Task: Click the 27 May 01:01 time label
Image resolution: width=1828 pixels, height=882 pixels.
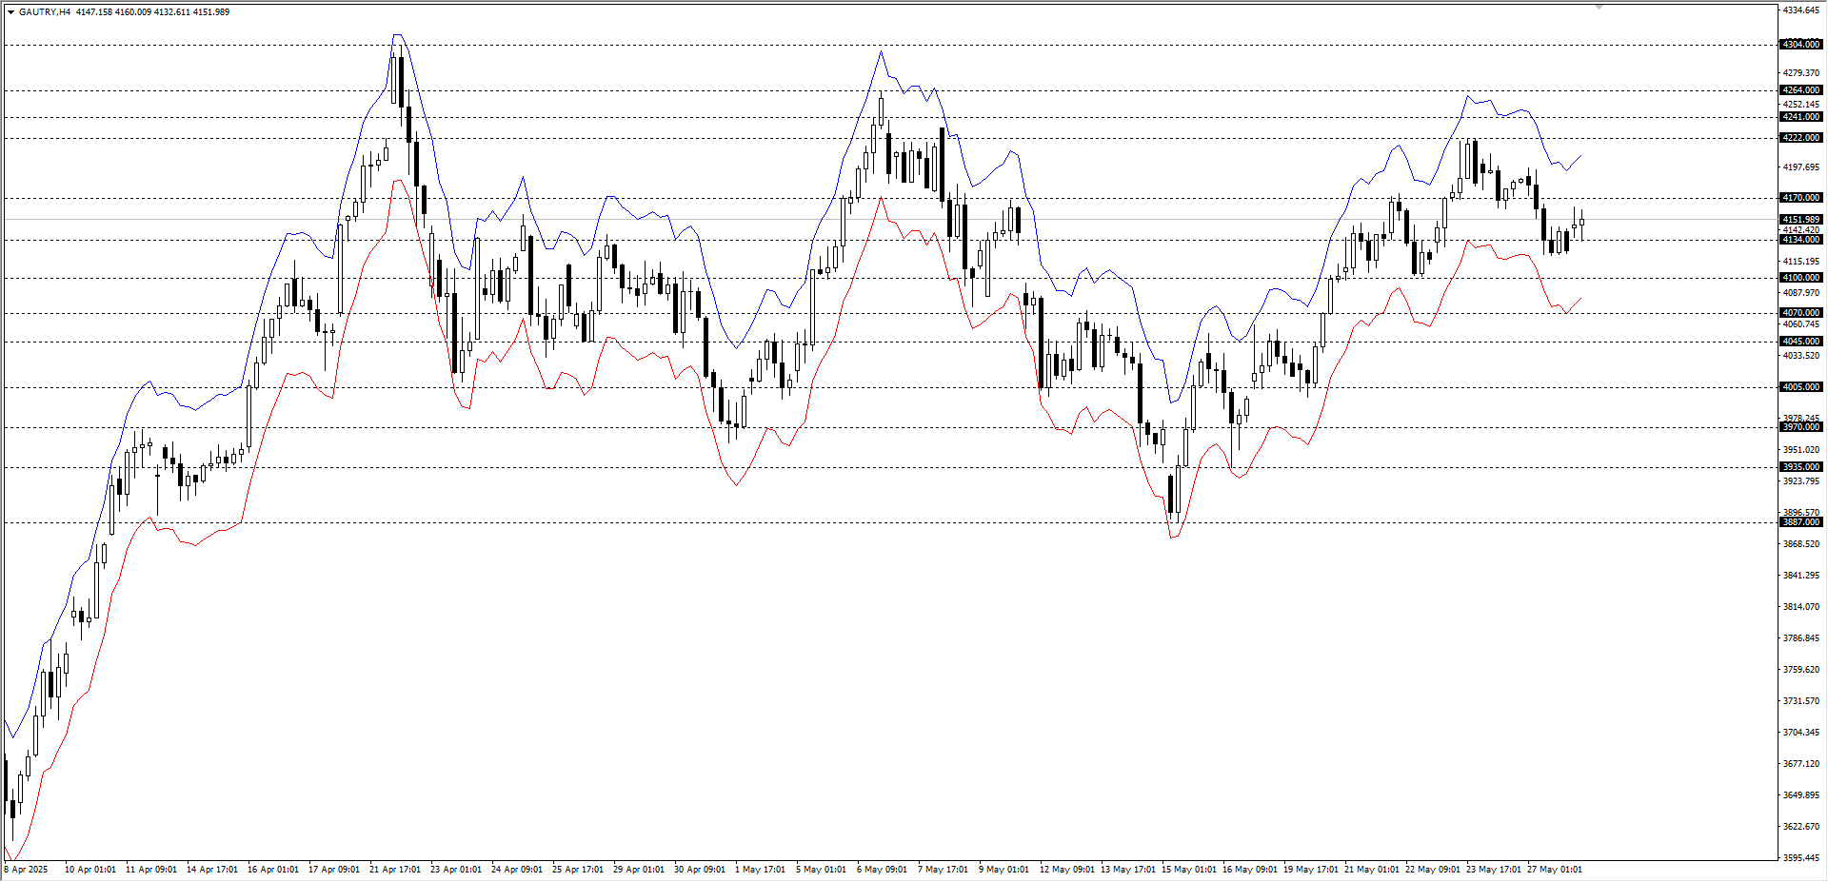Action: (1555, 870)
